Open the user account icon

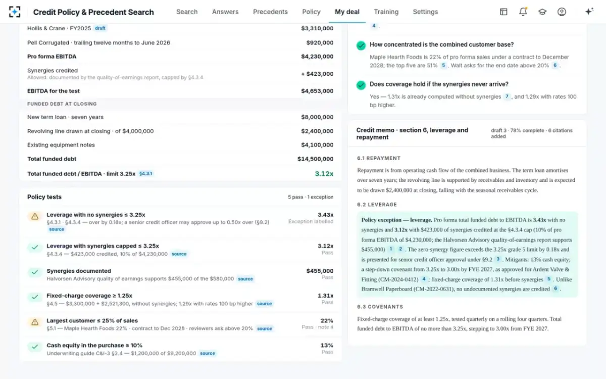(x=562, y=12)
